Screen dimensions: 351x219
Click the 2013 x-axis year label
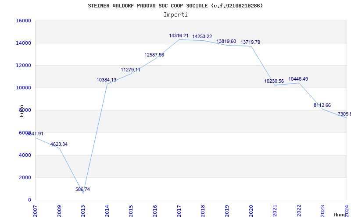pos(83,211)
